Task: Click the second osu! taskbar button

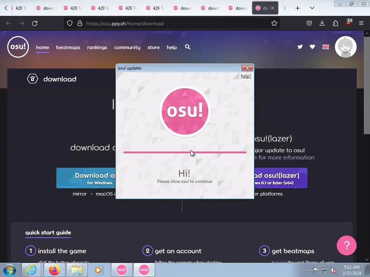Action: tap(144, 270)
